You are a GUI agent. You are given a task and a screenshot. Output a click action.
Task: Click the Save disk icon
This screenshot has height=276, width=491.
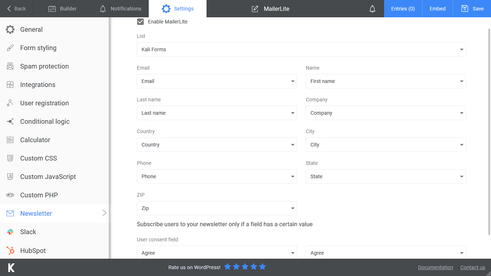465,9
